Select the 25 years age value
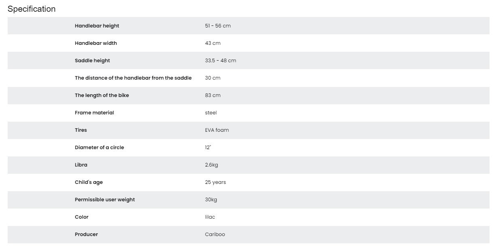This screenshot has width=496, height=251. coord(215,182)
